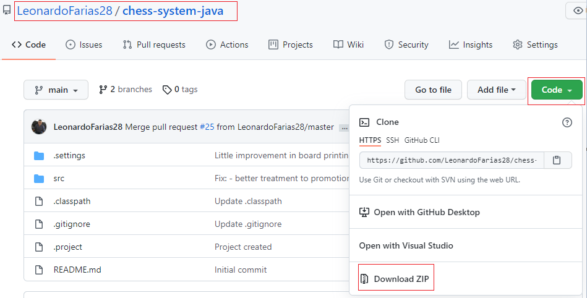Viewport: 587px width, 298px height.
Task: Click the Security shield icon
Action: click(x=389, y=45)
